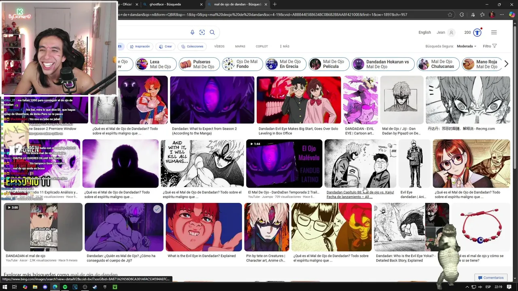518x291 pixels.
Task: Select Mal De Ojo Chulucanas chip
Action: tap(438, 64)
